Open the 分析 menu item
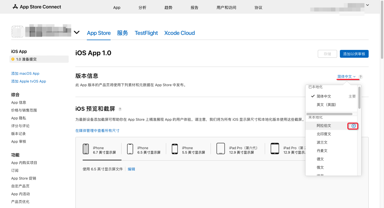 (x=142, y=8)
